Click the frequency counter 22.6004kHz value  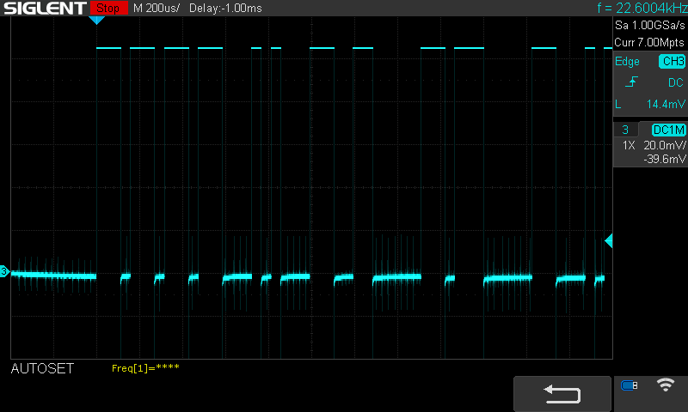(652, 8)
